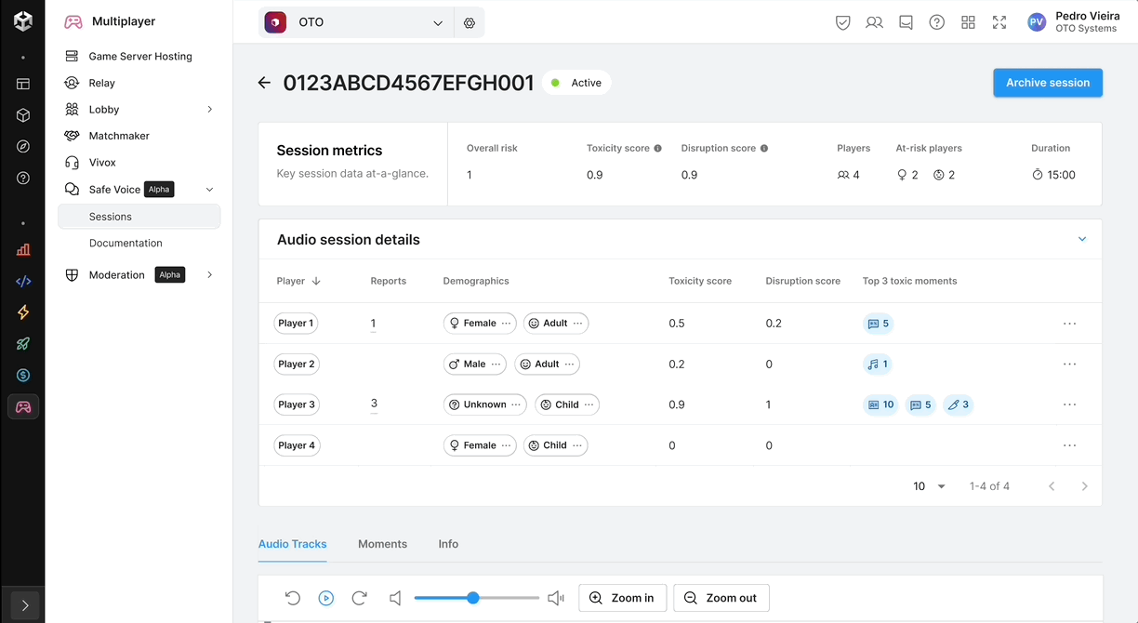Open the help question mark icon
The width and height of the screenshot is (1138, 623).
pos(936,23)
